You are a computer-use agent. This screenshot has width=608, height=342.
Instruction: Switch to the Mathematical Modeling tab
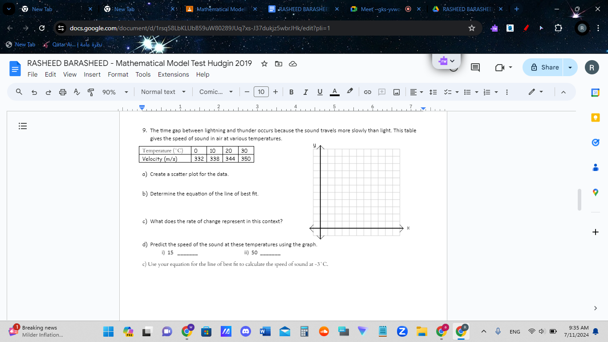[x=221, y=9]
